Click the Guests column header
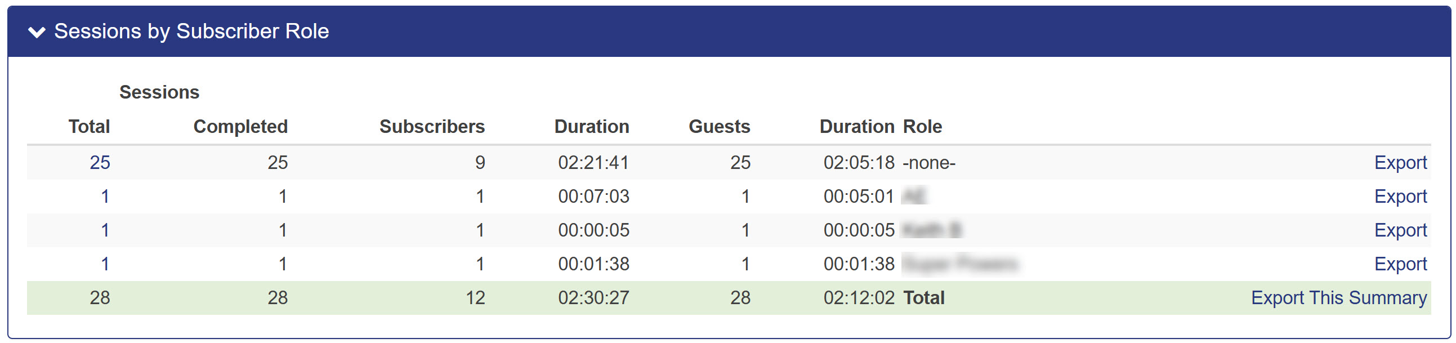The height and width of the screenshot is (343, 1456). click(718, 127)
